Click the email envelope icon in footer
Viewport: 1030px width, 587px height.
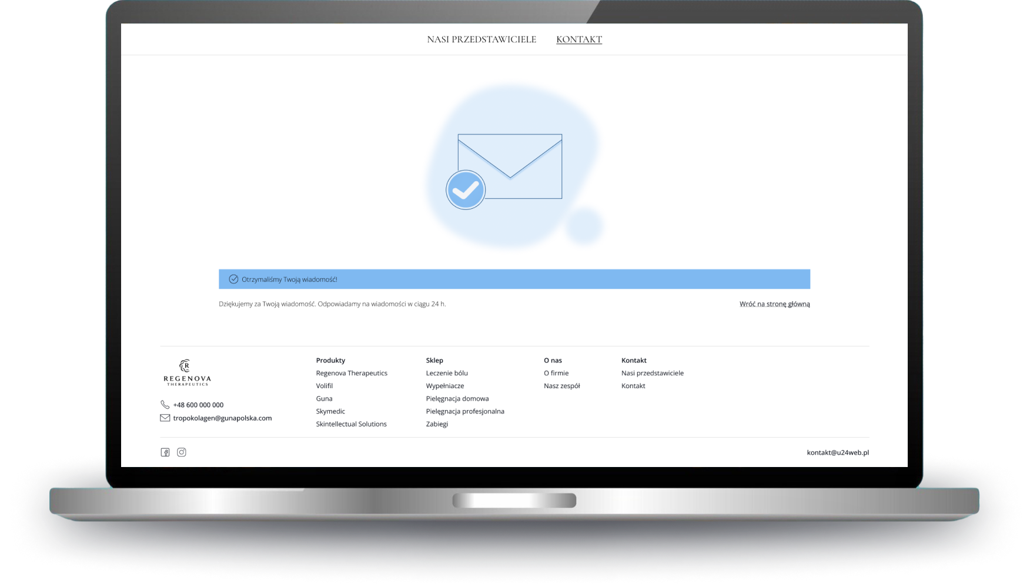(165, 418)
